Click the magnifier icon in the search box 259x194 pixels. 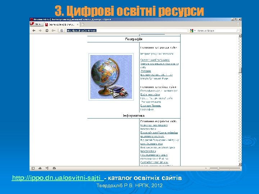tap(237, 31)
